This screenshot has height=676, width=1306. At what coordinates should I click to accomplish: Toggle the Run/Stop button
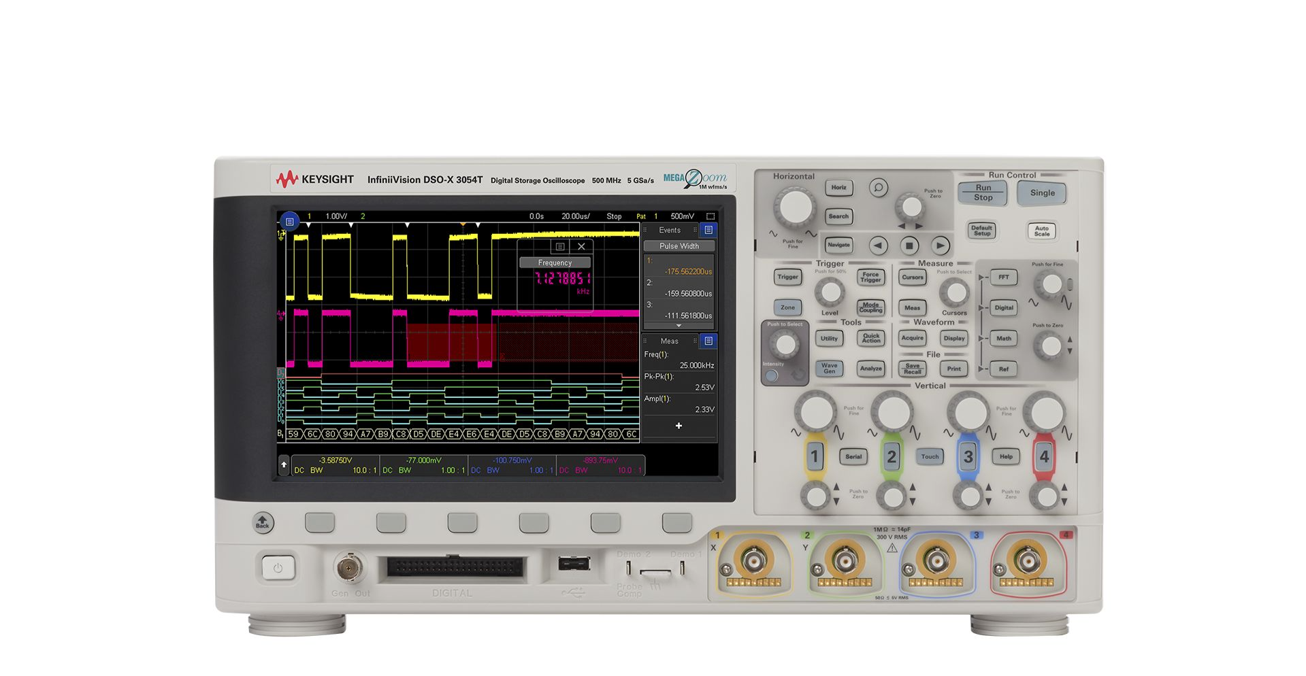(x=983, y=192)
